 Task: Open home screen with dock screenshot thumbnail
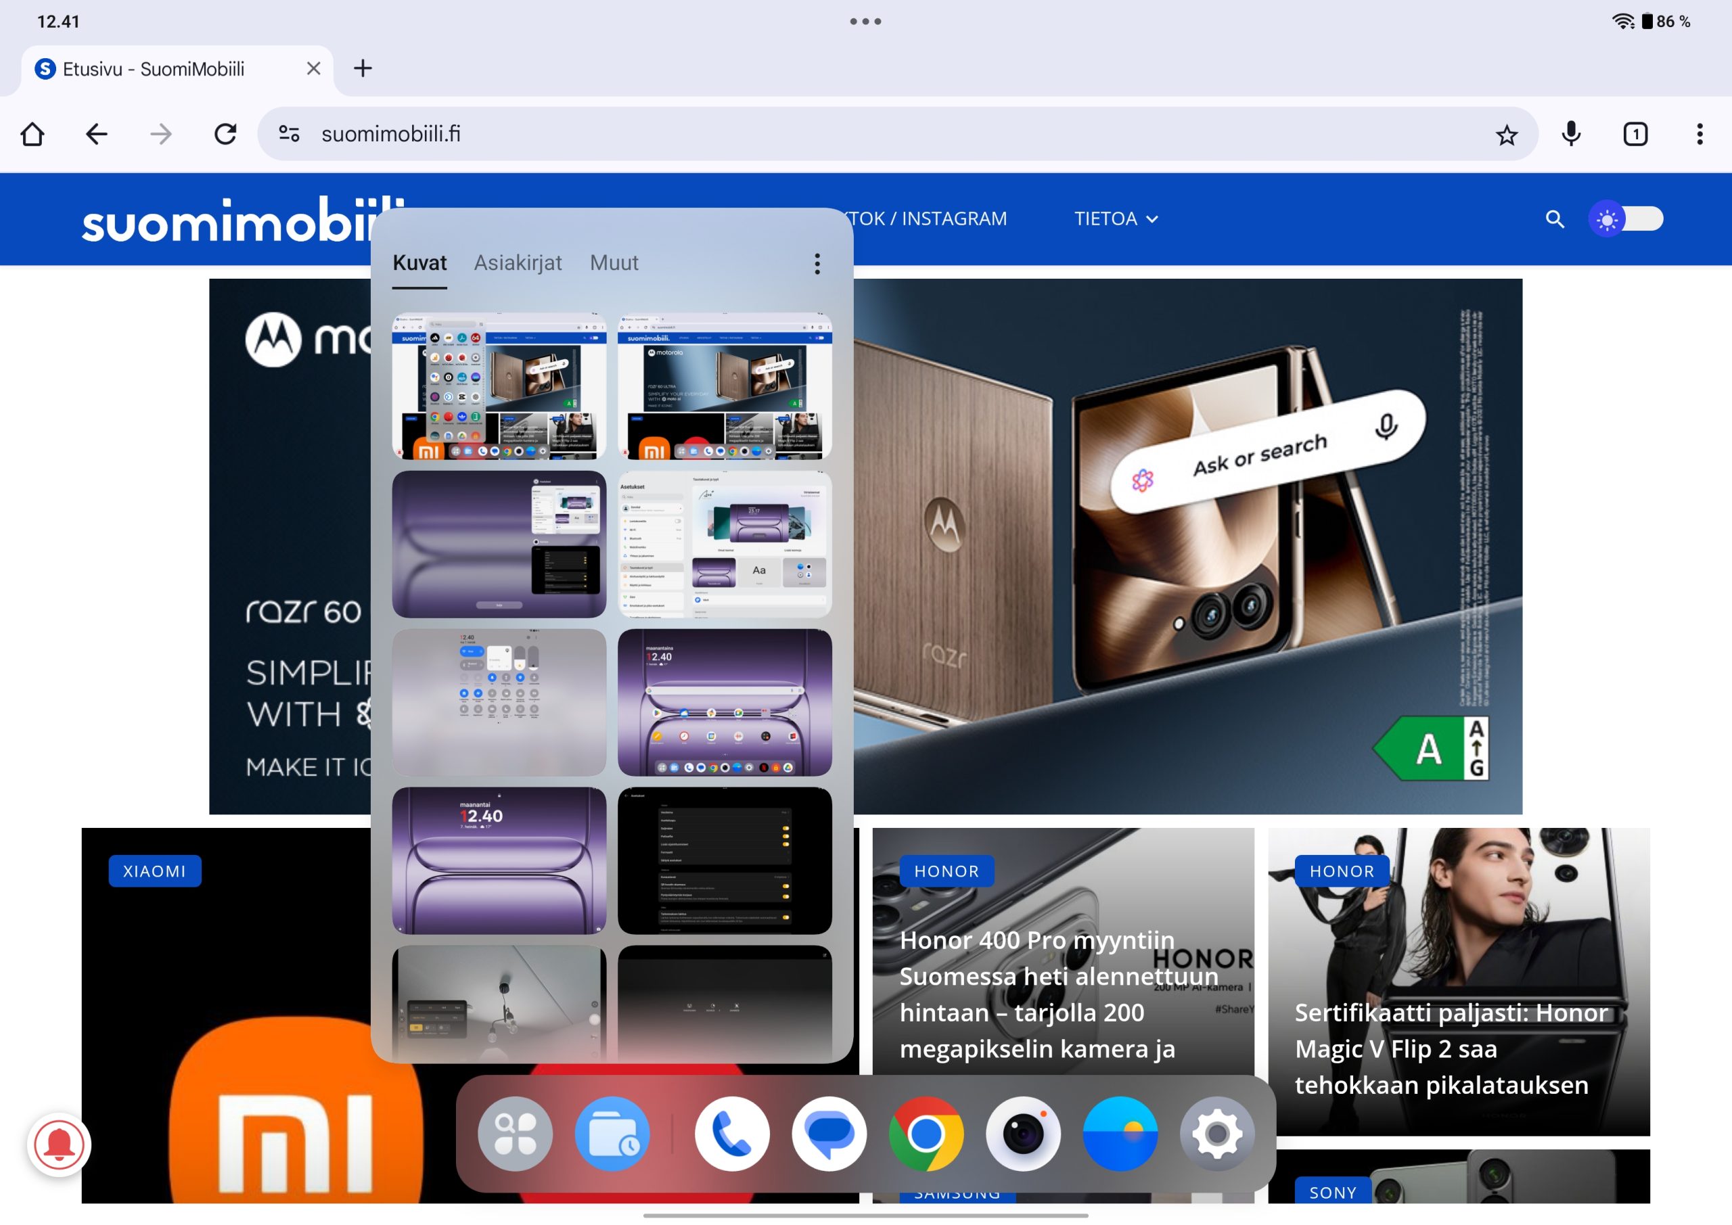pos(725,703)
